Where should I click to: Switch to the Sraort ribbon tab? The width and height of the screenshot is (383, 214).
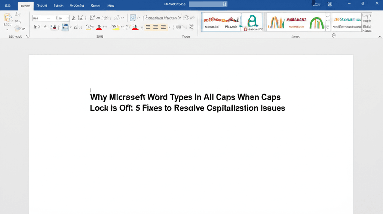point(42,6)
